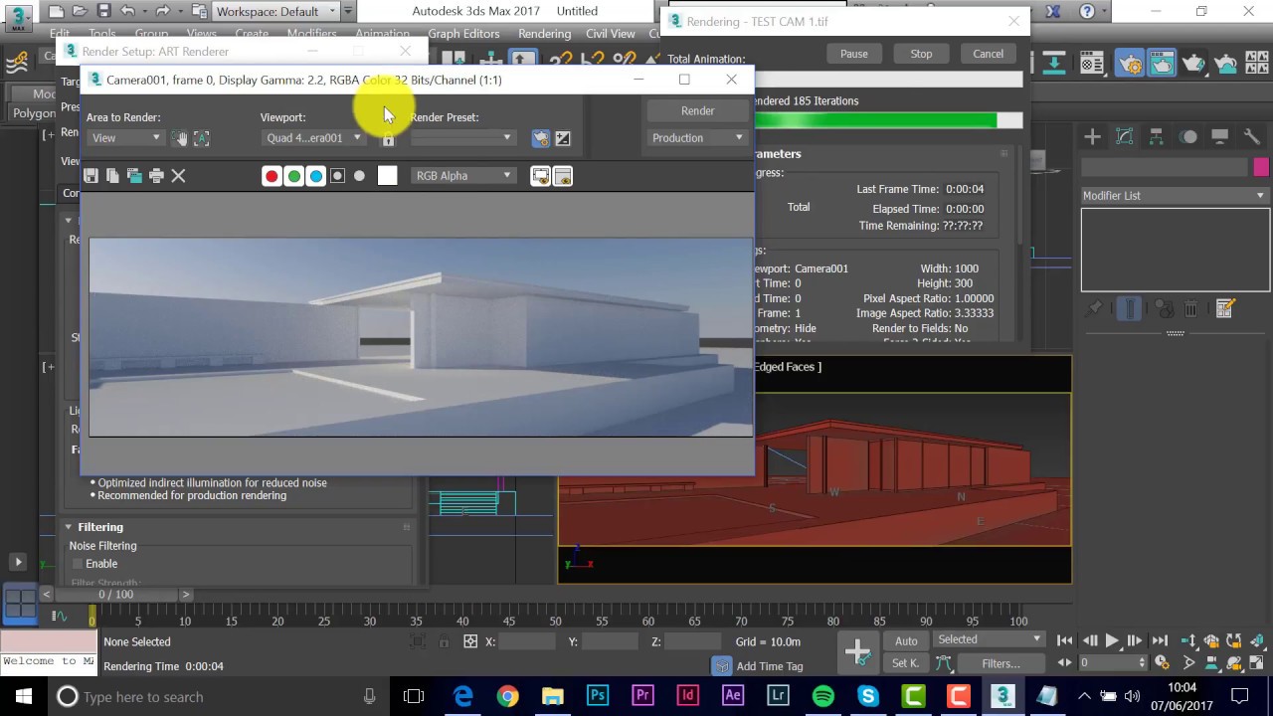Toggle the monochrome display button
Screen dimensions: 1273x716
click(359, 176)
